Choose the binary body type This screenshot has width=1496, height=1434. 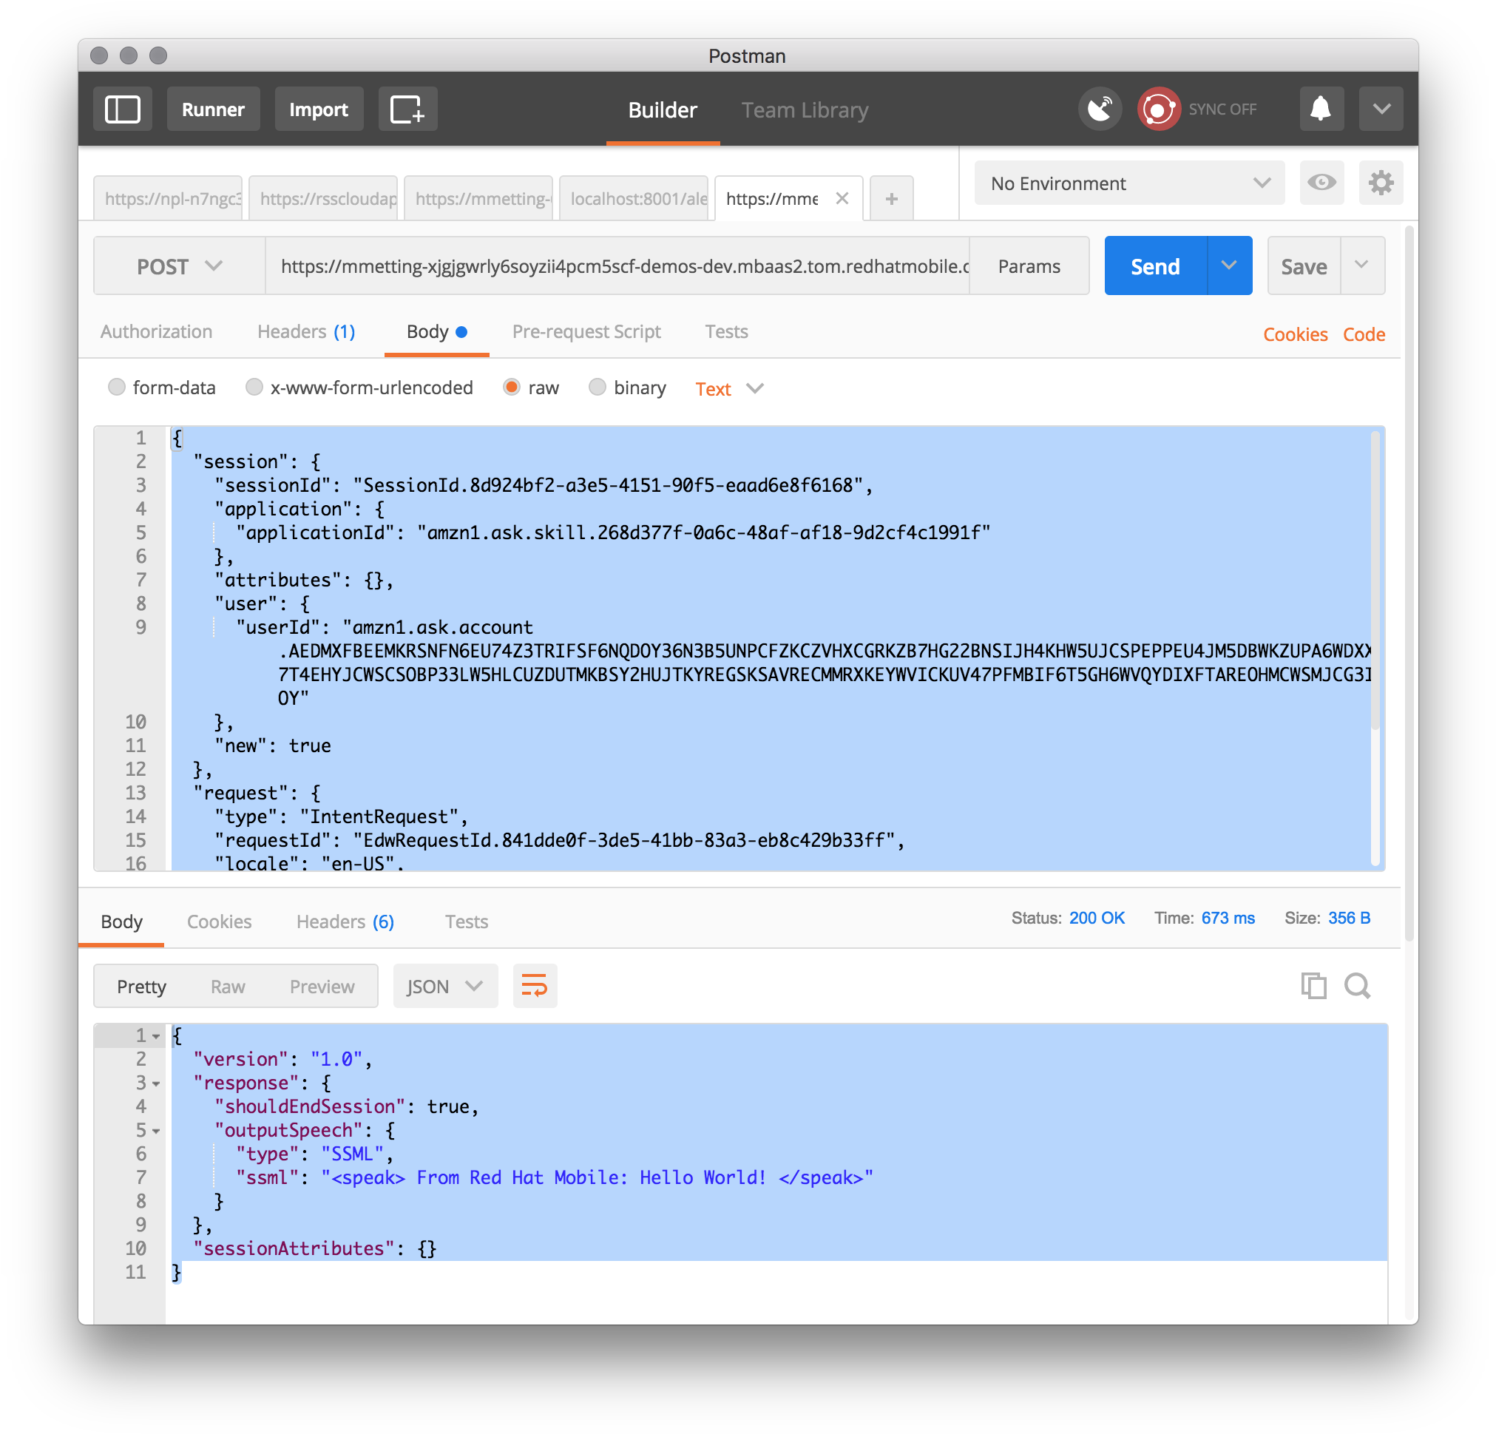[597, 387]
